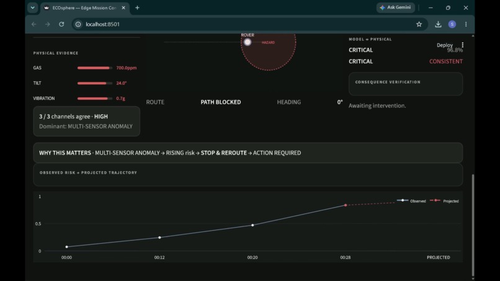This screenshot has height=281, width=500.
Task: Go forward to next page
Action: click(48, 24)
